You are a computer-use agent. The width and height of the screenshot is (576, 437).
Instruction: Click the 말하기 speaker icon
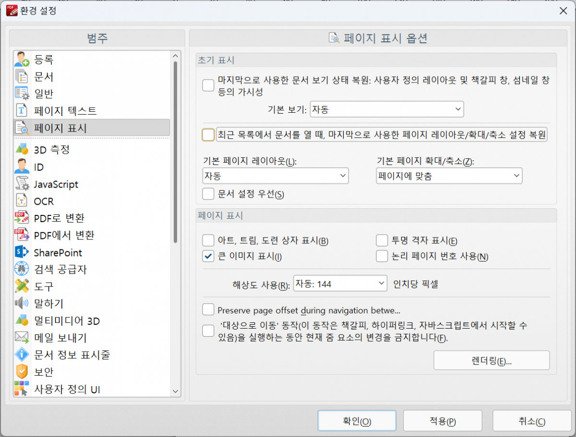(x=22, y=304)
